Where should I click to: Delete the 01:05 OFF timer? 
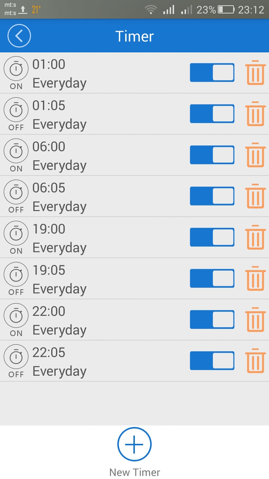(256, 113)
